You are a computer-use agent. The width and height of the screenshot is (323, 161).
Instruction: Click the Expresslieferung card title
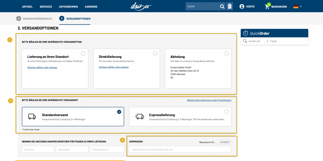[162, 115]
